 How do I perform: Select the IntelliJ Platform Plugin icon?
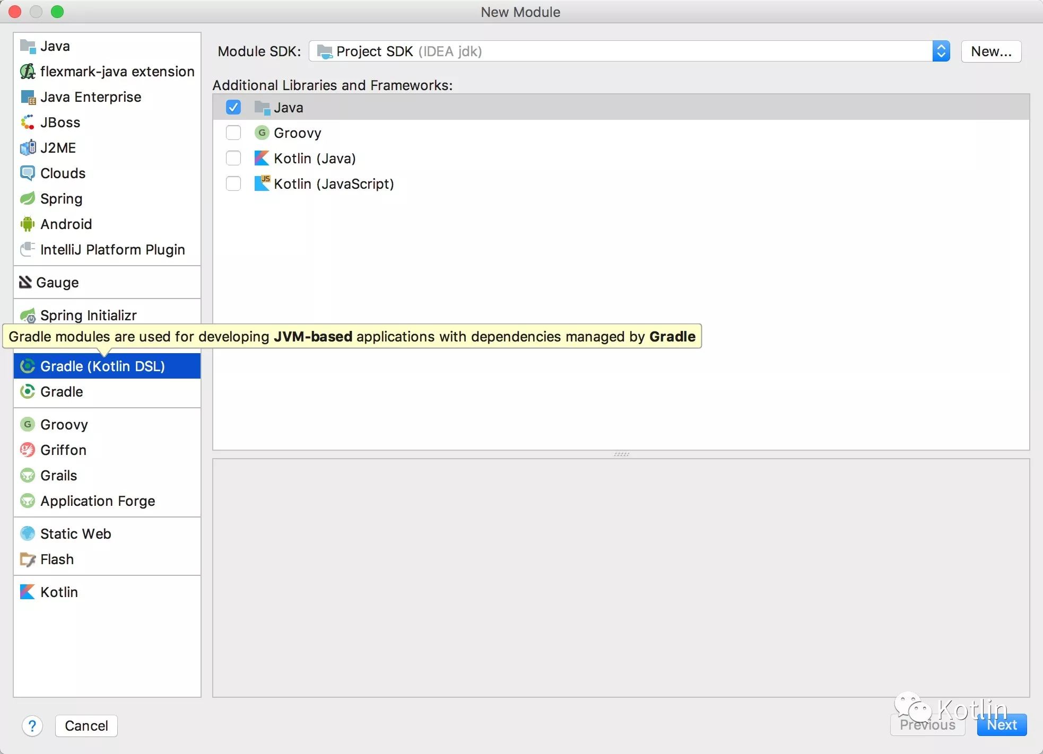[28, 250]
